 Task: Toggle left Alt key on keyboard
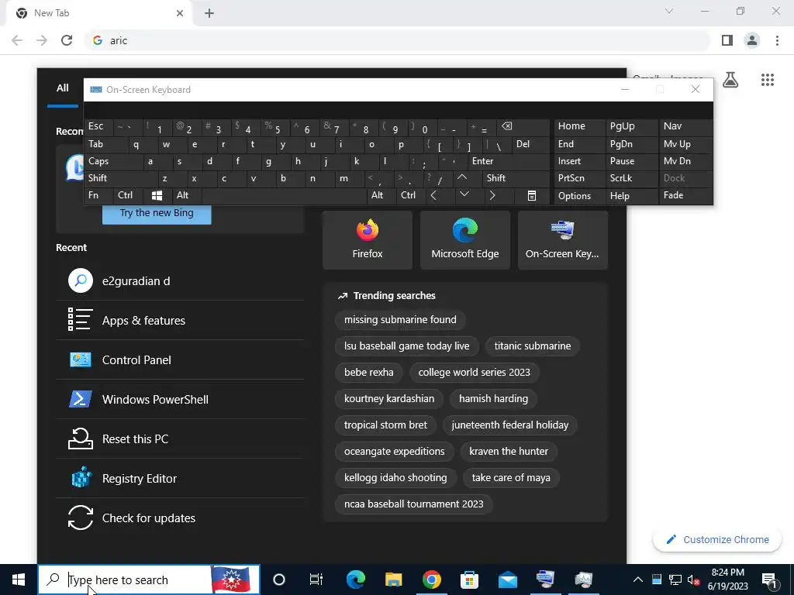[x=187, y=196]
